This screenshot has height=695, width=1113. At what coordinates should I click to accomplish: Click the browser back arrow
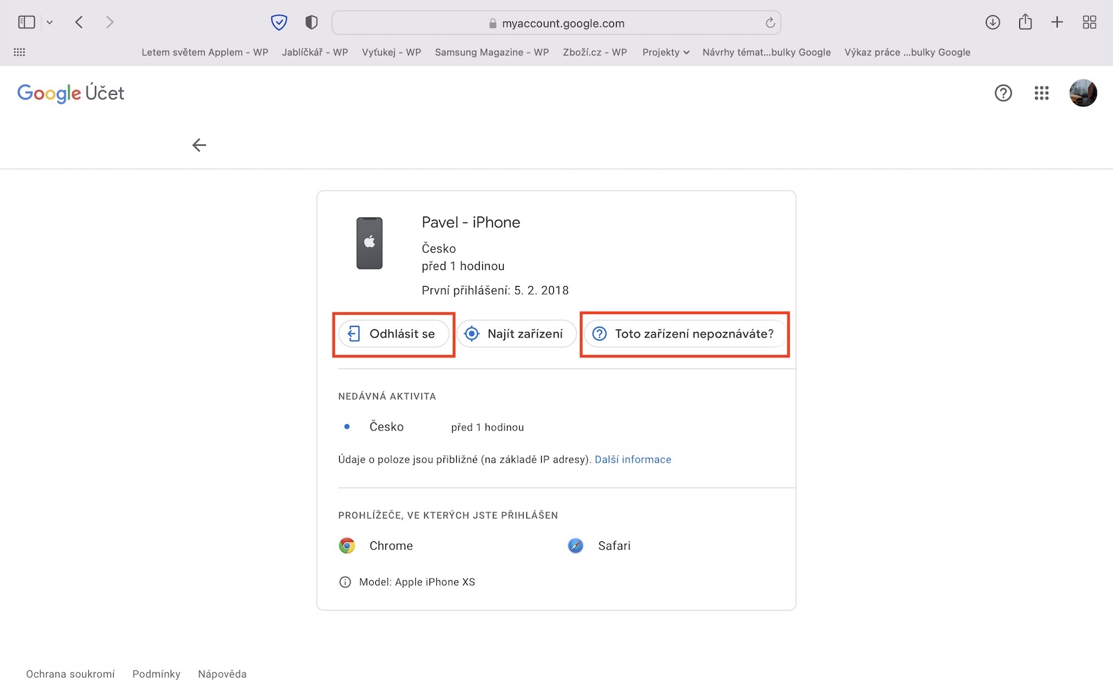click(79, 23)
